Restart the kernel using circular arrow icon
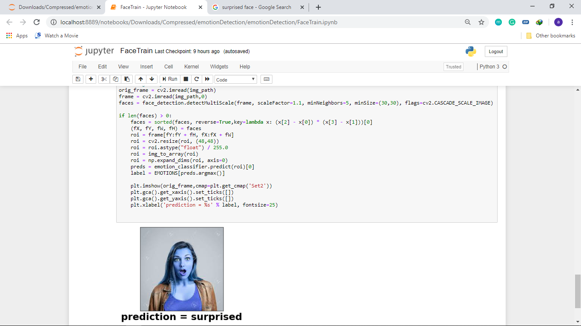This screenshot has width=581, height=326. 196,79
